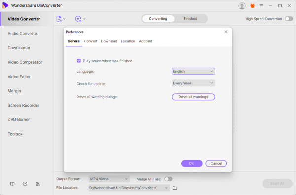Open the hamburger menu in title bar
The width and height of the screenshot is (296, 195).
tap(261, 6)
